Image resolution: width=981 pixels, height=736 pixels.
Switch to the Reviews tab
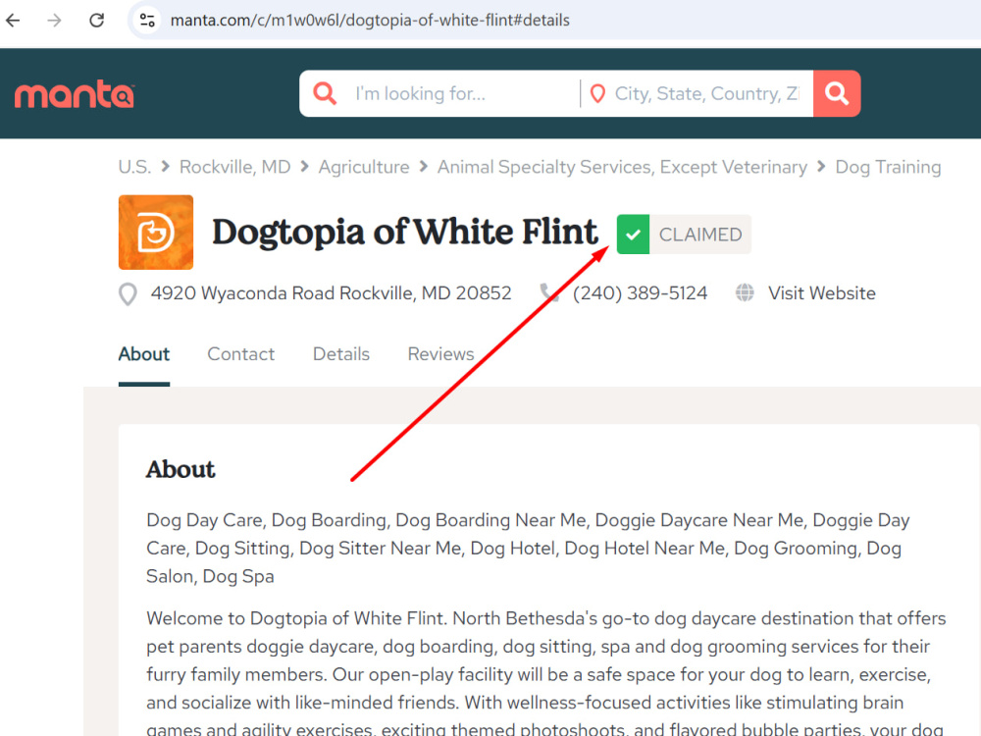click(440, 354)
